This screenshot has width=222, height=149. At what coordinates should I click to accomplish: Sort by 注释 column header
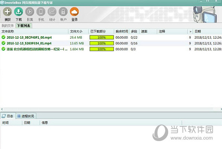[172, 32]
